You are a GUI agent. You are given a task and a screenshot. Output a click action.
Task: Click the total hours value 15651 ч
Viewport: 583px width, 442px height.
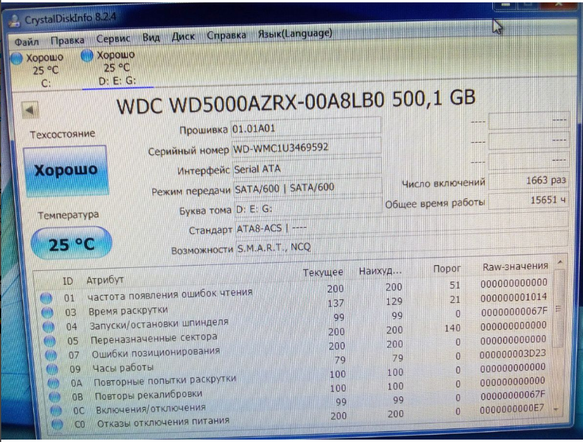coord(528,200)
